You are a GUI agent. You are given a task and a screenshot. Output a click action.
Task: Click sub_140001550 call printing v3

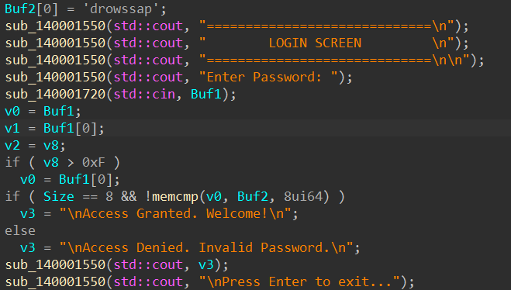tap(55, 265)
